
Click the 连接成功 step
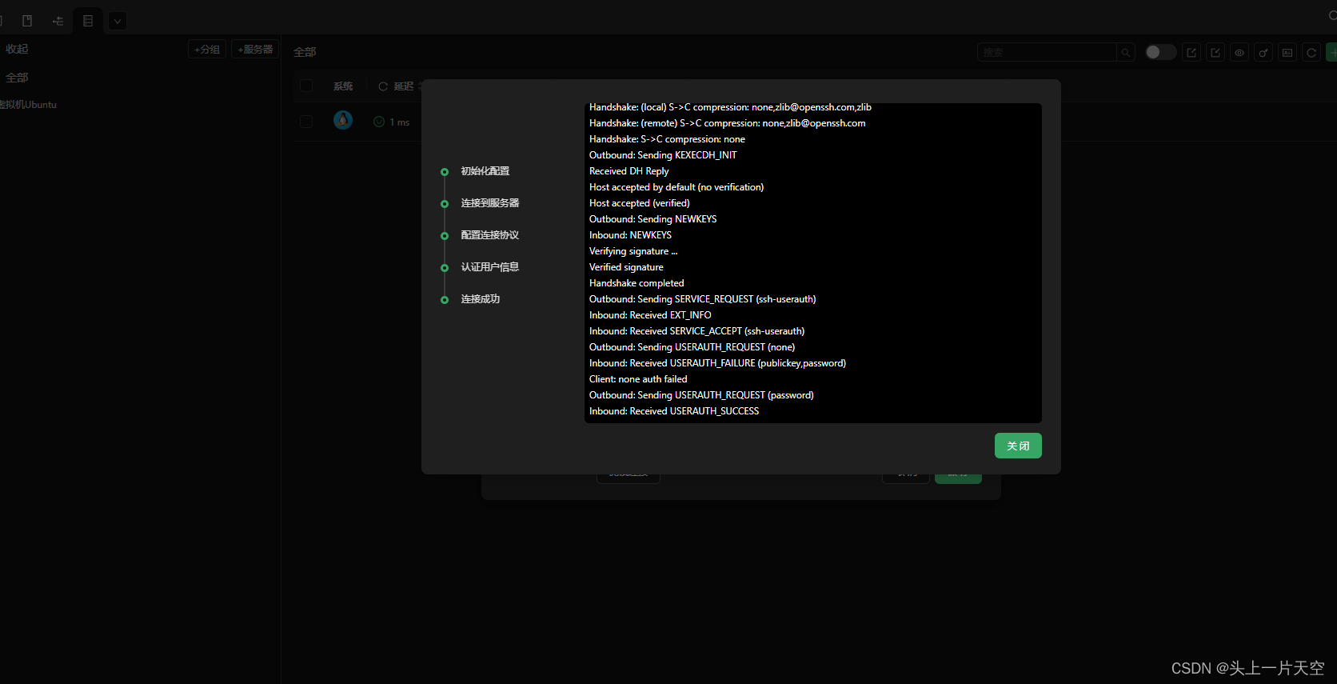tap(481, 299)
